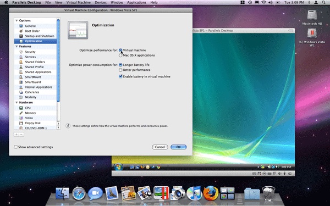Click the Shared Applications icon
330x206 pixels.
pos(21,72)
